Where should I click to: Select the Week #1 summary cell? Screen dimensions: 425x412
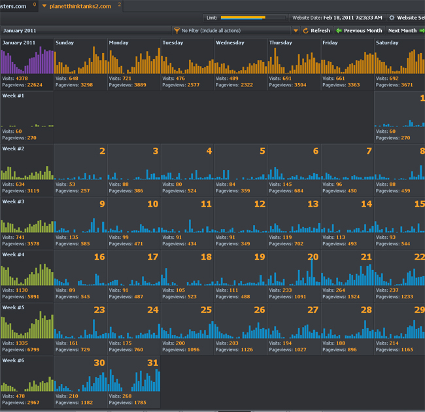click(x=27, y=117)
